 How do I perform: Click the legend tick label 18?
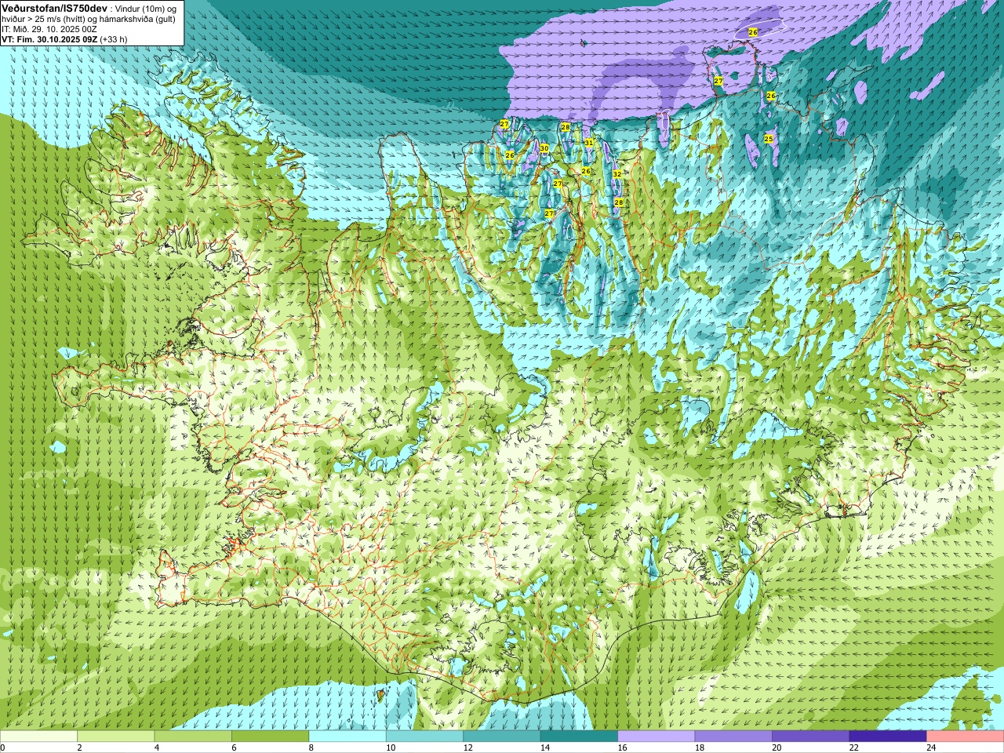pos(699,748)
